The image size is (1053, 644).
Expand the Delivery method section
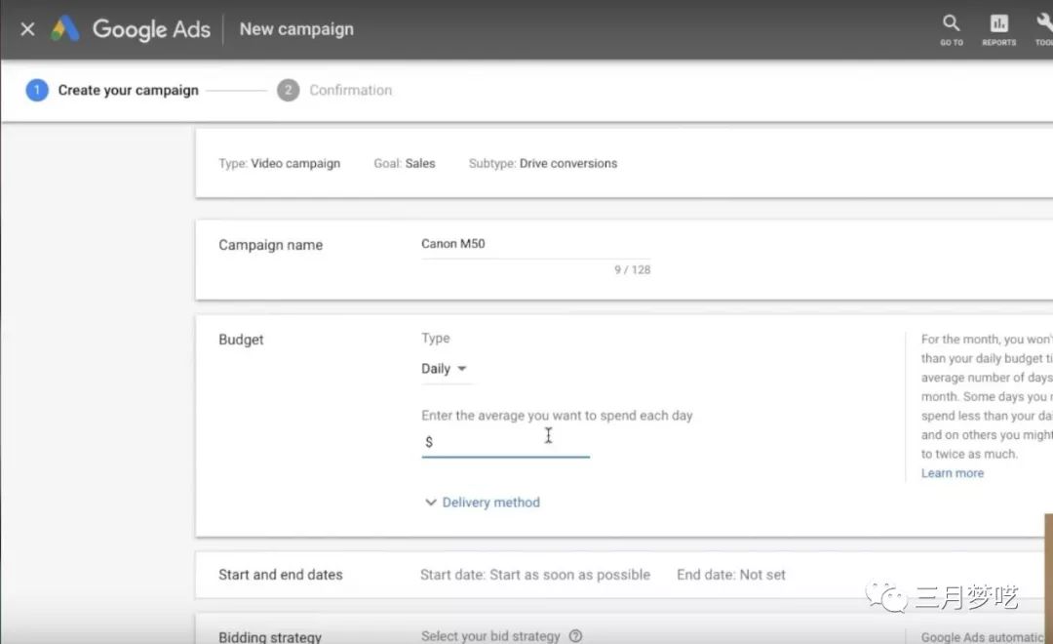tap(483, 503)
